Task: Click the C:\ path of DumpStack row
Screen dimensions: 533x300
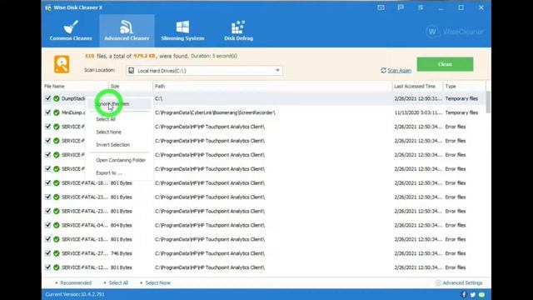Action: (x=158, y=98)
